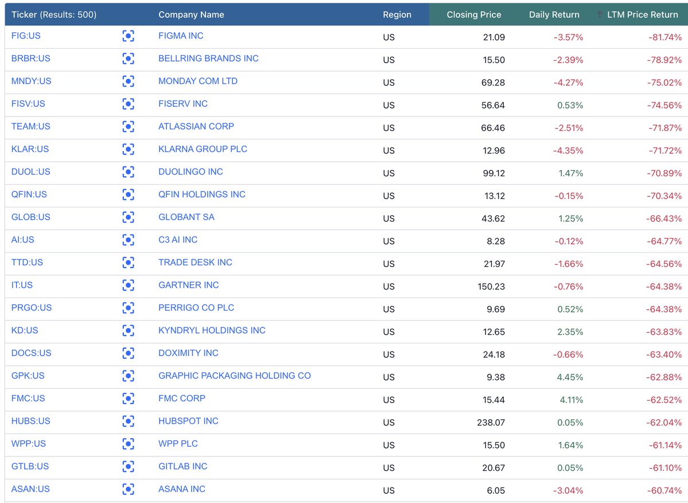Click the focus icon for HUBS:US
Screen dimensions: 688x503
[x=128, y=421]
